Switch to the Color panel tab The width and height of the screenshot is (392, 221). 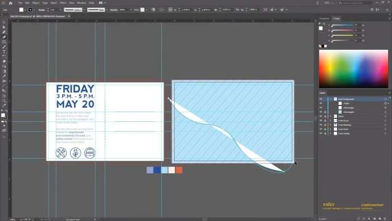(x=337, y=19)
